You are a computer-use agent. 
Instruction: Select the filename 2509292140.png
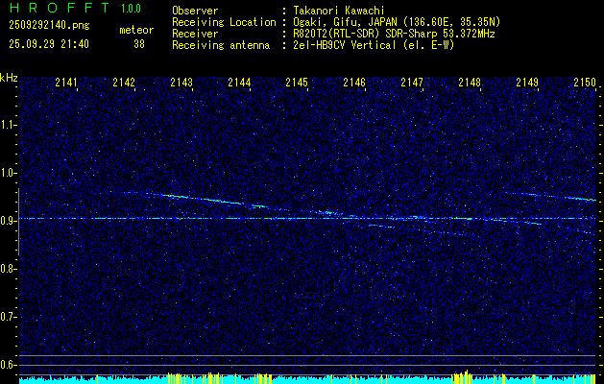(x=49, y=26)
